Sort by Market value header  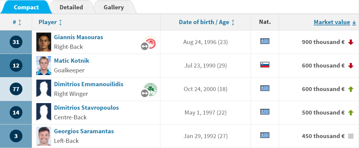pyautogui.click(x=335, y=22)
